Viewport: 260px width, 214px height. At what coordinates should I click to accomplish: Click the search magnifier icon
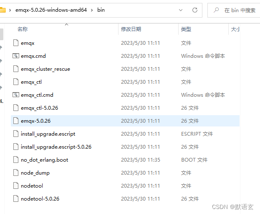click(216, 10)
